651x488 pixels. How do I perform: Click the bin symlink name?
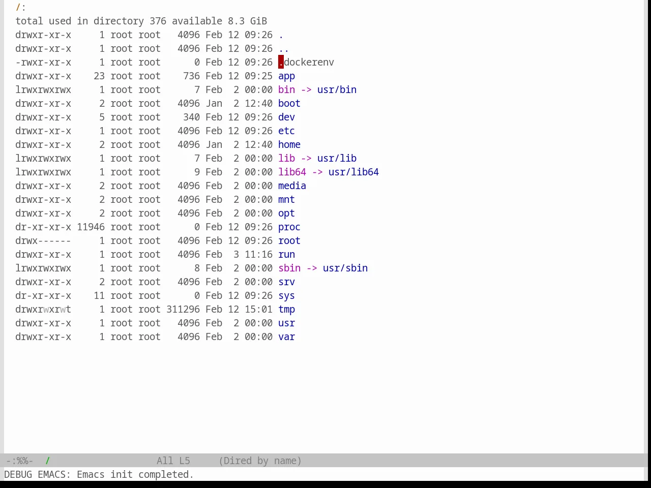[286, 90]
